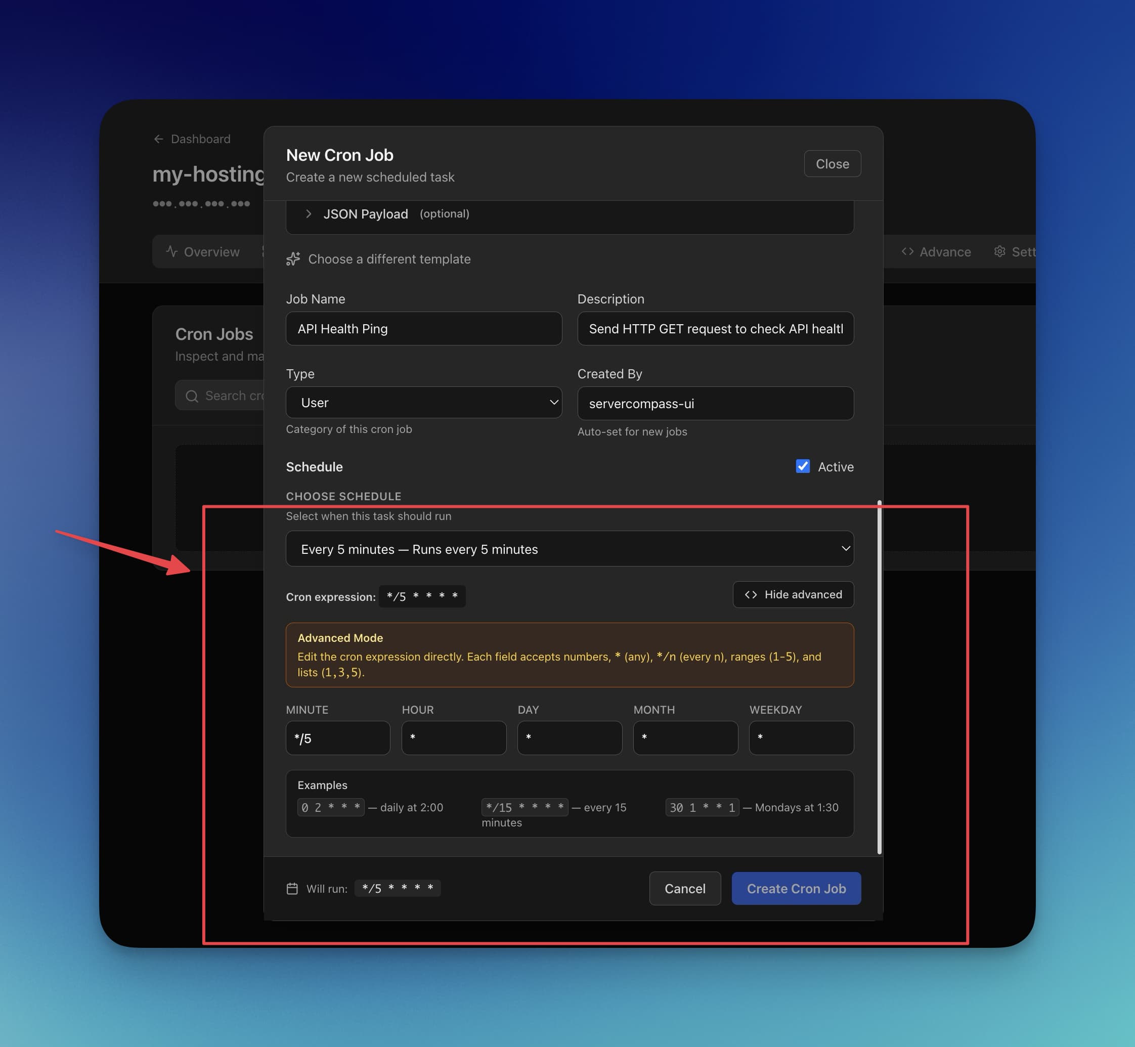Click the modal's vertical scrollbar

click(x=880, y=677)
